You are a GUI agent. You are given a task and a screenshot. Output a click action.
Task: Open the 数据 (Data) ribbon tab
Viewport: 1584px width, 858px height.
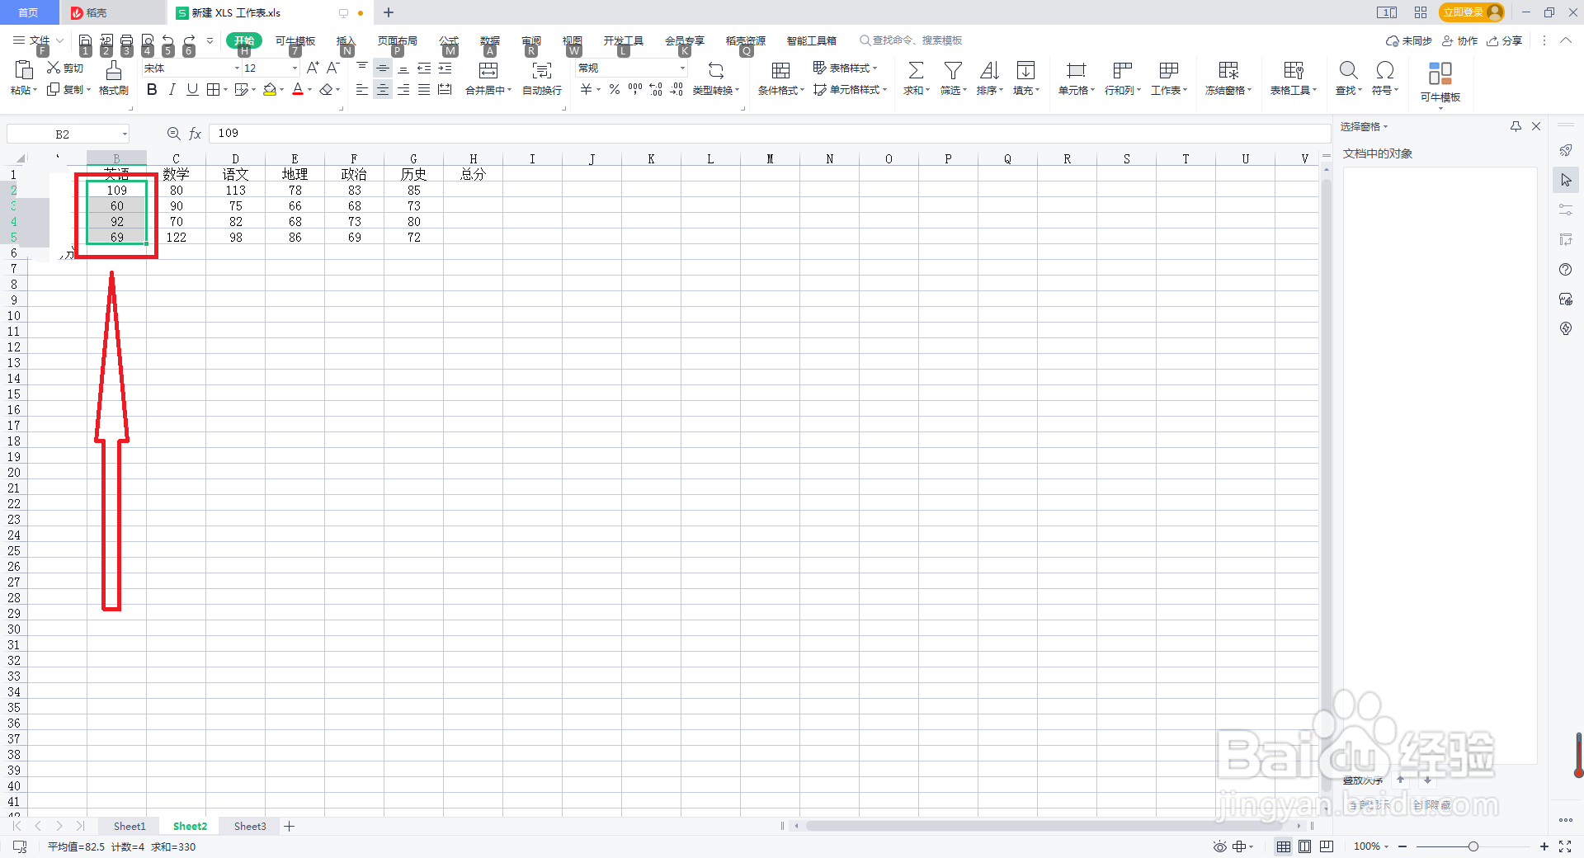490,40
